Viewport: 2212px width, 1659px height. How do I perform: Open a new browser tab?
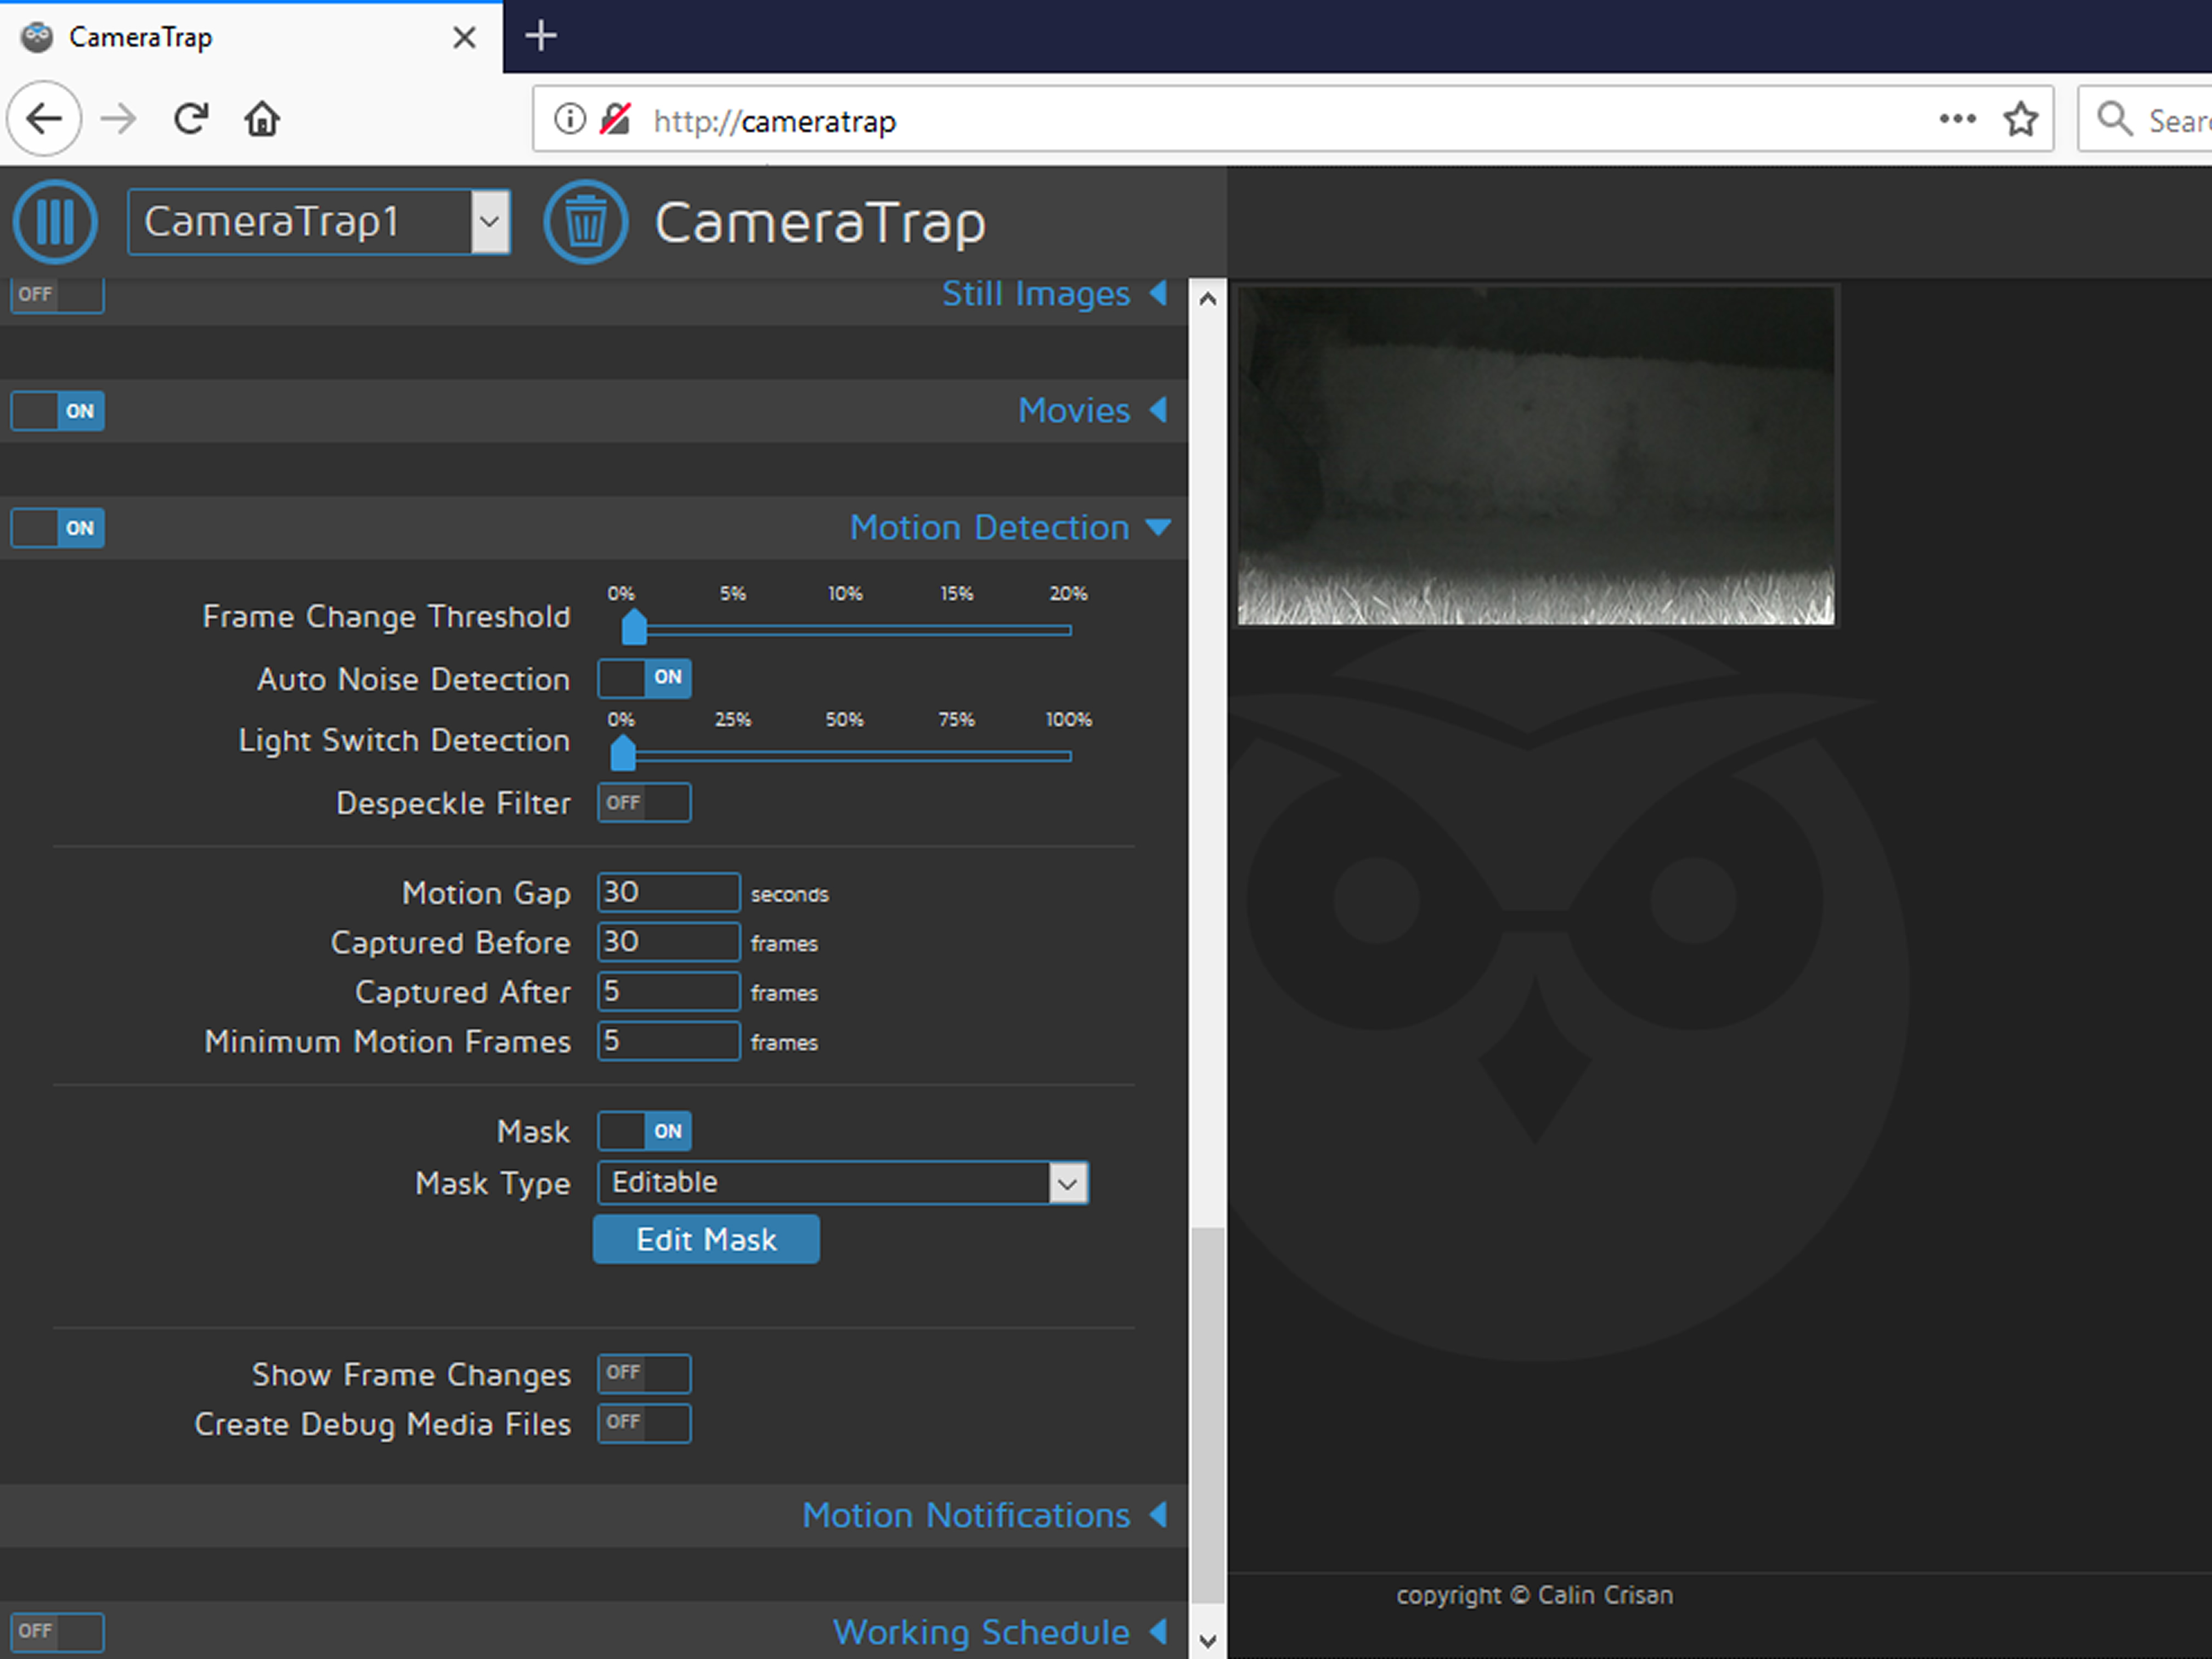541,37
